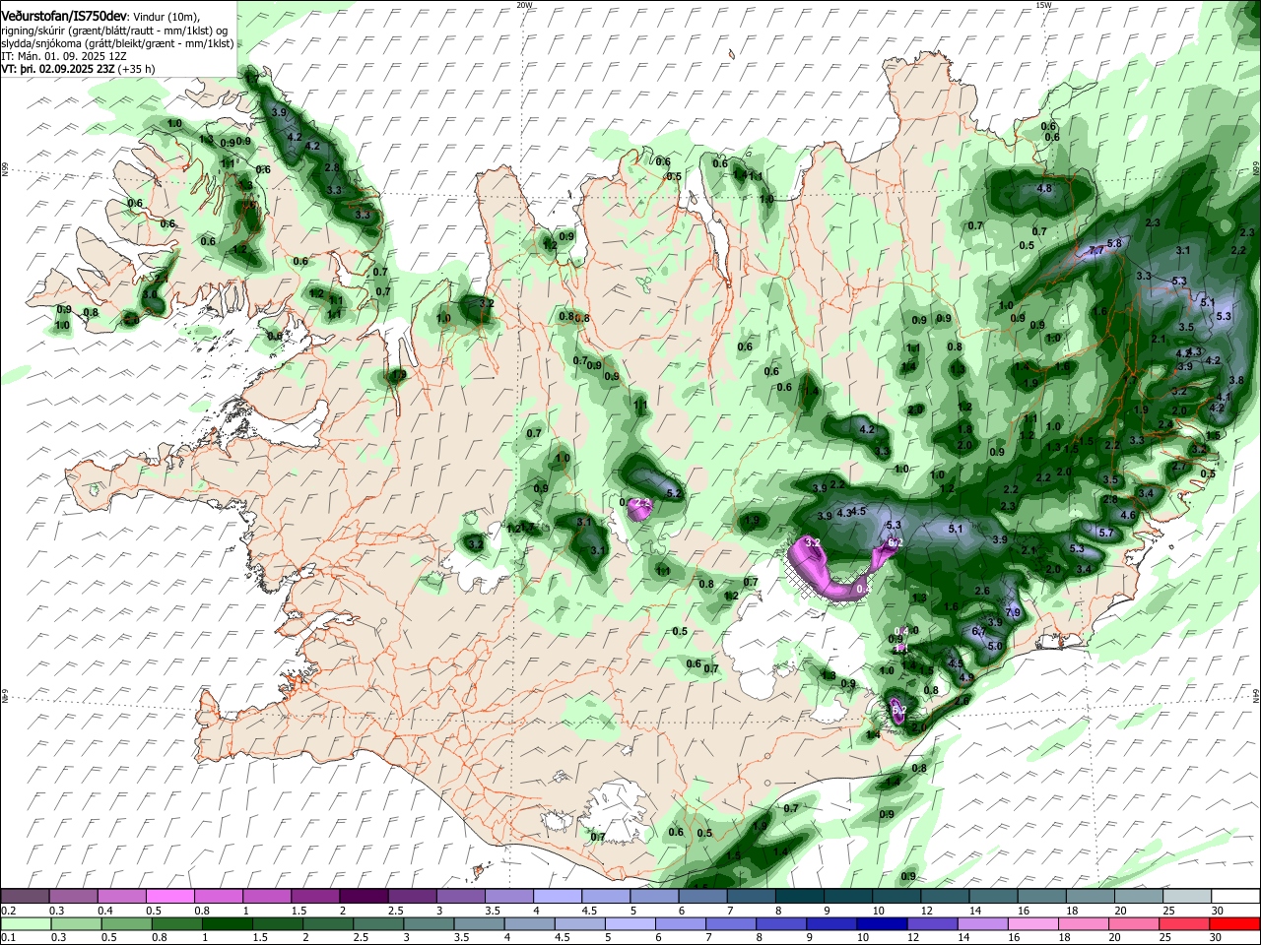The image size is (1261, 945).
Task: Click the red-pink 25–30 lower legend swatch
Action: tap(1184, 925)
